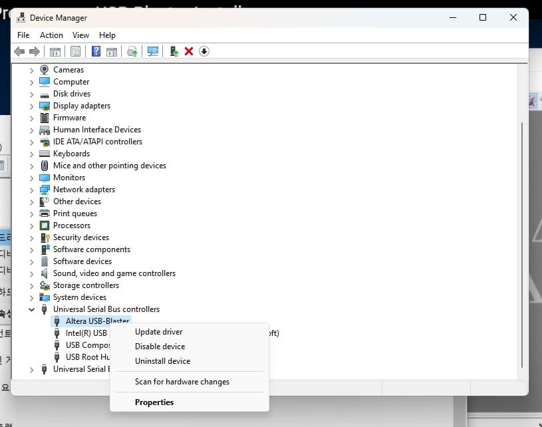Screen dimensions: 542x427
Task: Expand the Disk drives category
Action: [31, 94]
